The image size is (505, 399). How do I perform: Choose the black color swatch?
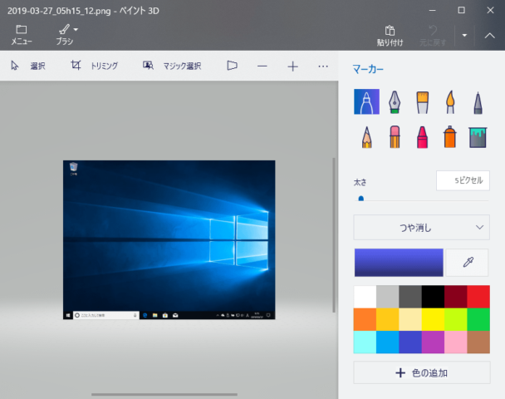coord(433,297)
